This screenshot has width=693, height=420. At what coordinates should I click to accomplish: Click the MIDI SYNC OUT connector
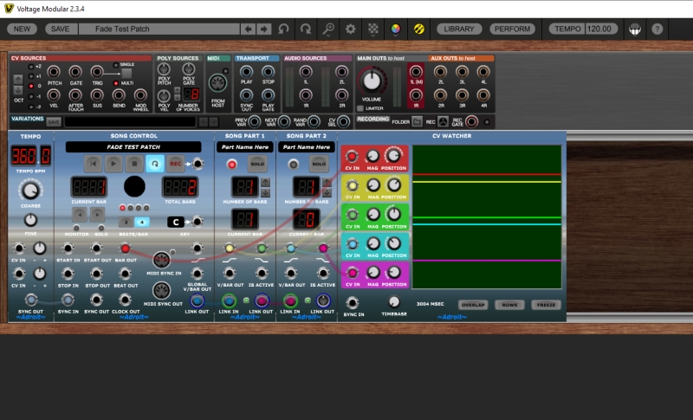pos(161,291)
